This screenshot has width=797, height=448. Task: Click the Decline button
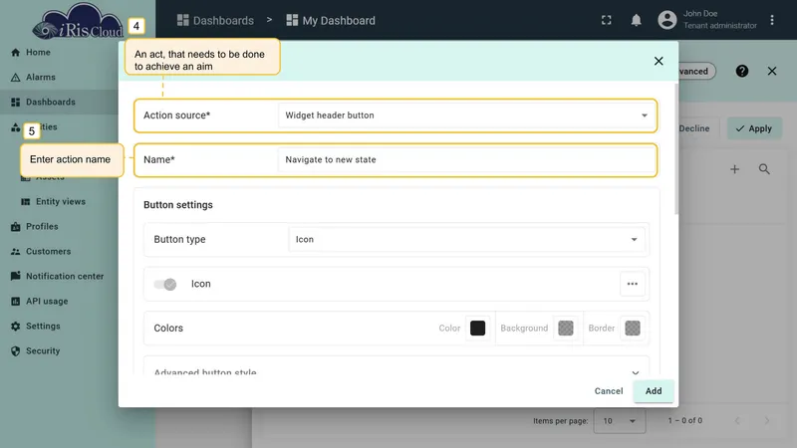693,128
